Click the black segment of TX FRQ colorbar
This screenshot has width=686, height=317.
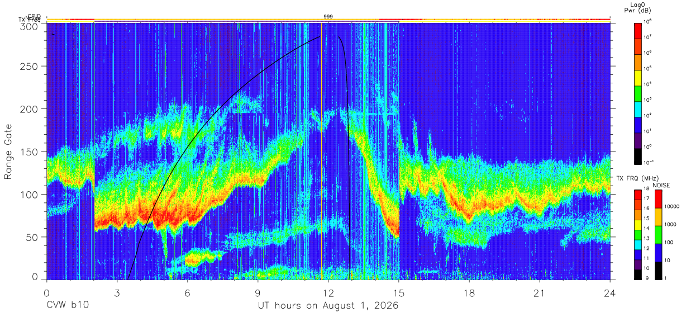[638, 274]
